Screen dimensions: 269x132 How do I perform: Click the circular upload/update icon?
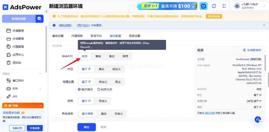pyautogui.click(x=214, y=6)
